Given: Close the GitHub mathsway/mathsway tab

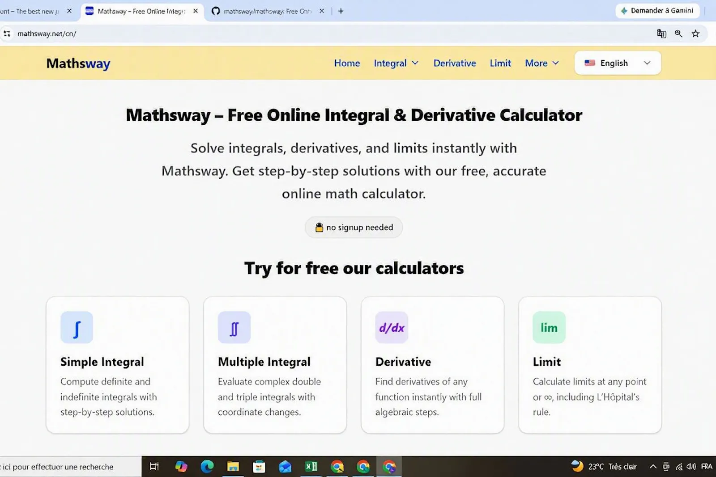Looking at the screenshot, I should pyautogui.click(x=322, y=11).
